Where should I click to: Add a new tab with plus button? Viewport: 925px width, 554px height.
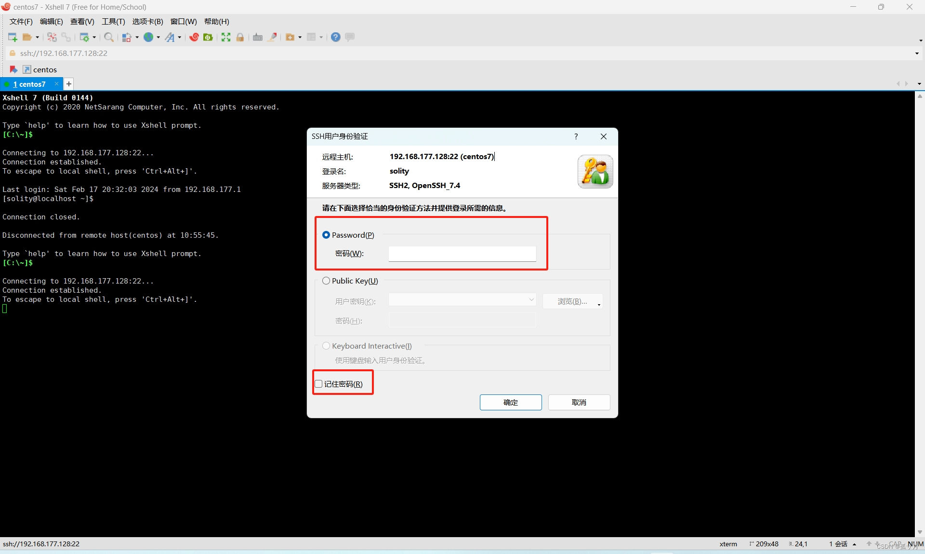coord(69,84)
